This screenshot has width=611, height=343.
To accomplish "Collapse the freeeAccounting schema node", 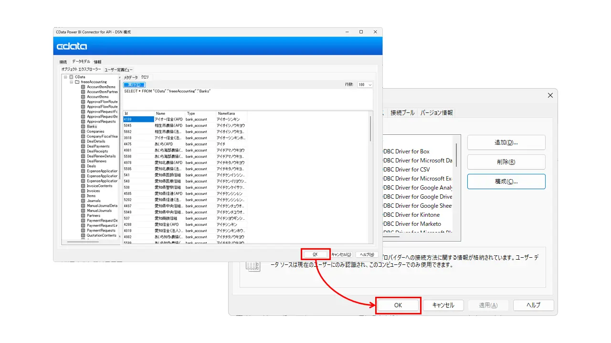I will (x=71, y=82).
